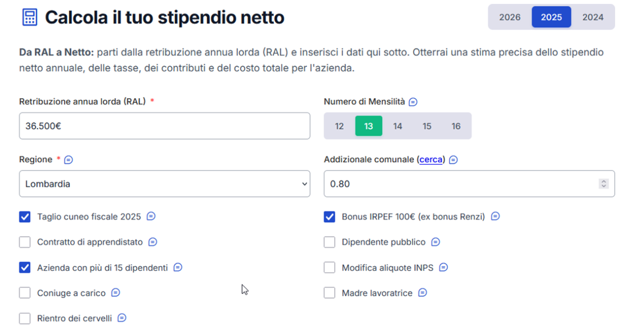The width and height of the screenshot is (619, 332).
Task: Follow the cerca link
Action: pyautogui.click(x=431, y=159)
